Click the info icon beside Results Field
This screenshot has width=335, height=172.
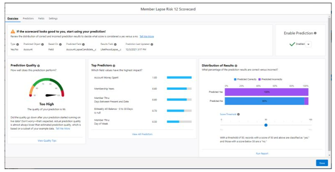pos(115,44)
